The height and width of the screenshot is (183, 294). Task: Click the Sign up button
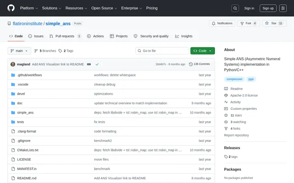point(268,8)
